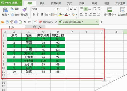Click the open file folder icon

[3, 22]
